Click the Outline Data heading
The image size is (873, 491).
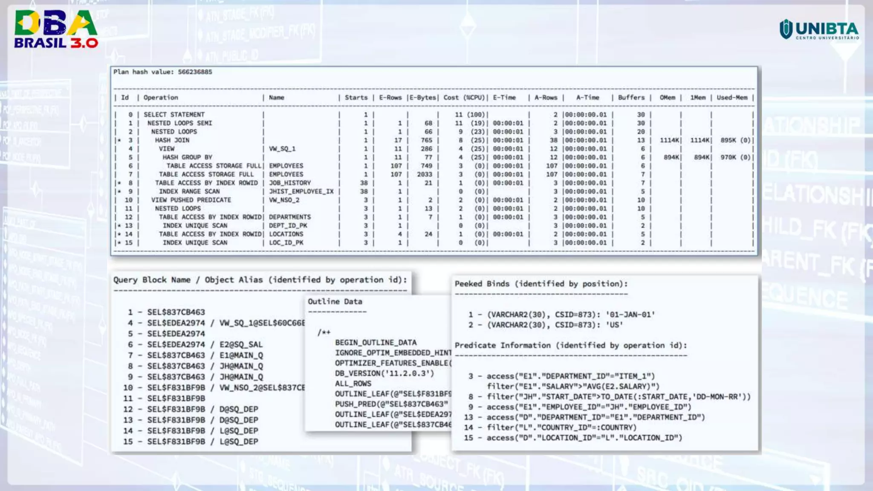335,302
